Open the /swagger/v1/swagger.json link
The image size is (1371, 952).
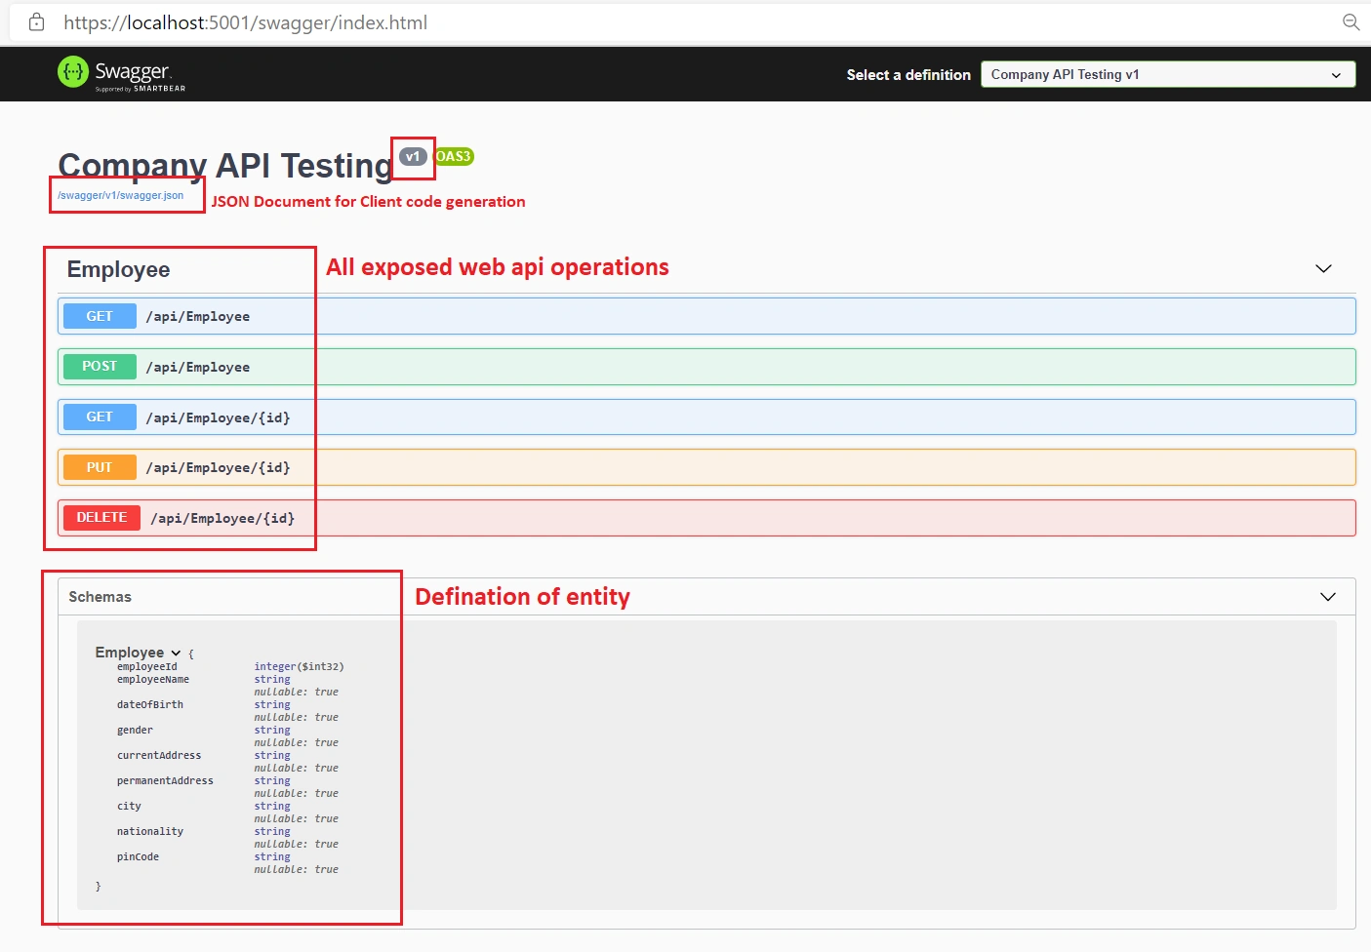120,195
